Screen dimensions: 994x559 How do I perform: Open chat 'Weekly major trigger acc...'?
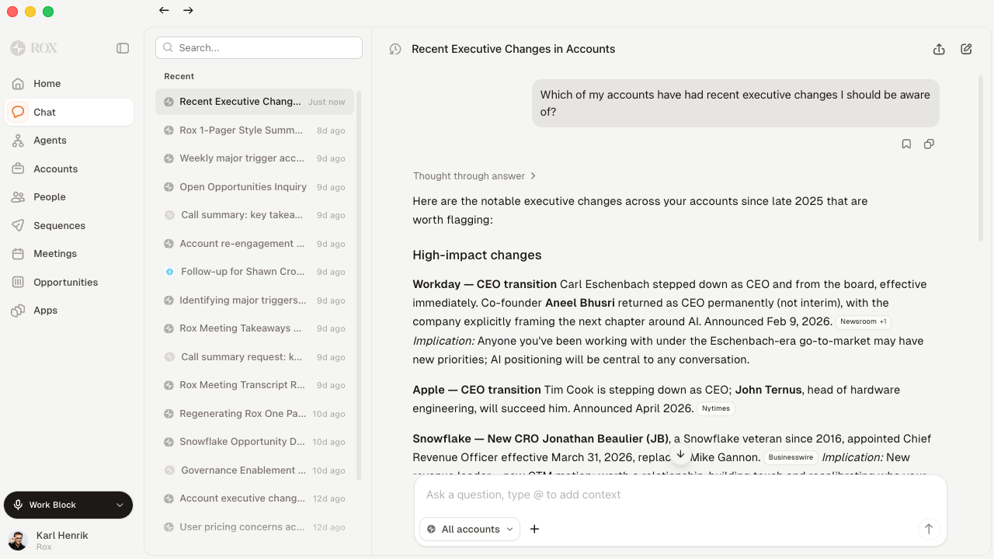[x=255, y=158]
